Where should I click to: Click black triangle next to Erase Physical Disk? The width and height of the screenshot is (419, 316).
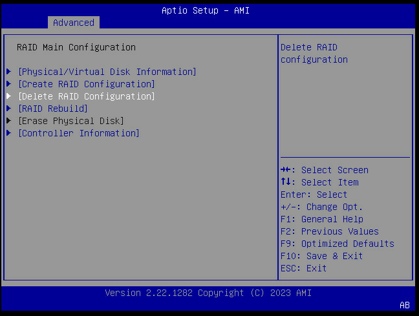point(9,120)
